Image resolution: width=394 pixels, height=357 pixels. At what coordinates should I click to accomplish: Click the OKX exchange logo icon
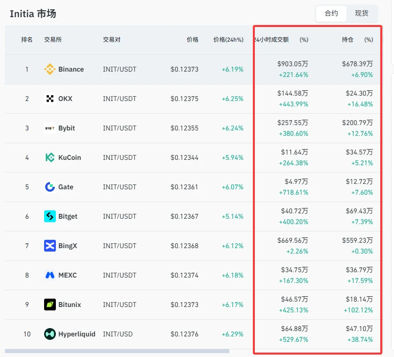click(x=50, y=99)
